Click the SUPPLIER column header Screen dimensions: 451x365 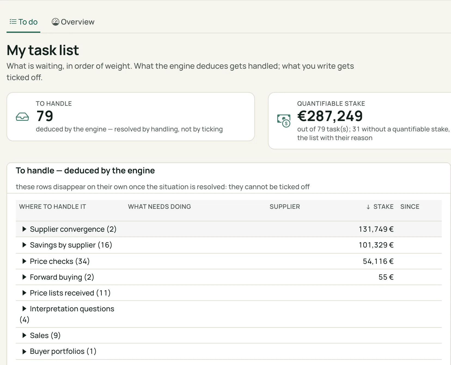285,207
